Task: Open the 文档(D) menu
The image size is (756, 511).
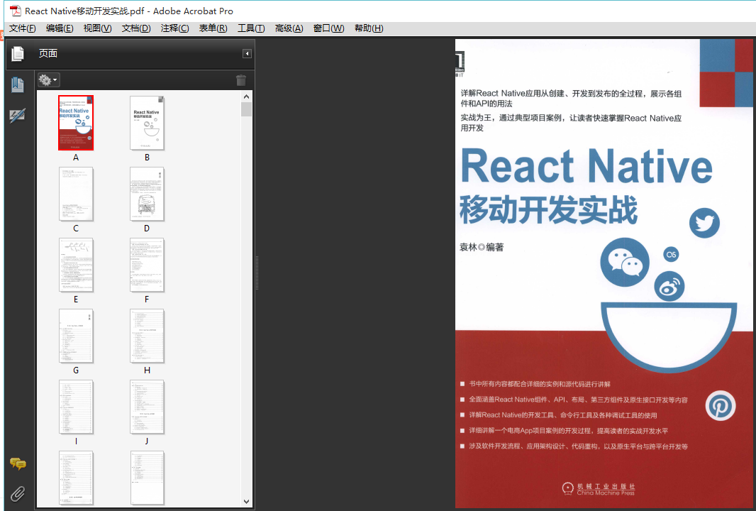Action: [136, 28]
